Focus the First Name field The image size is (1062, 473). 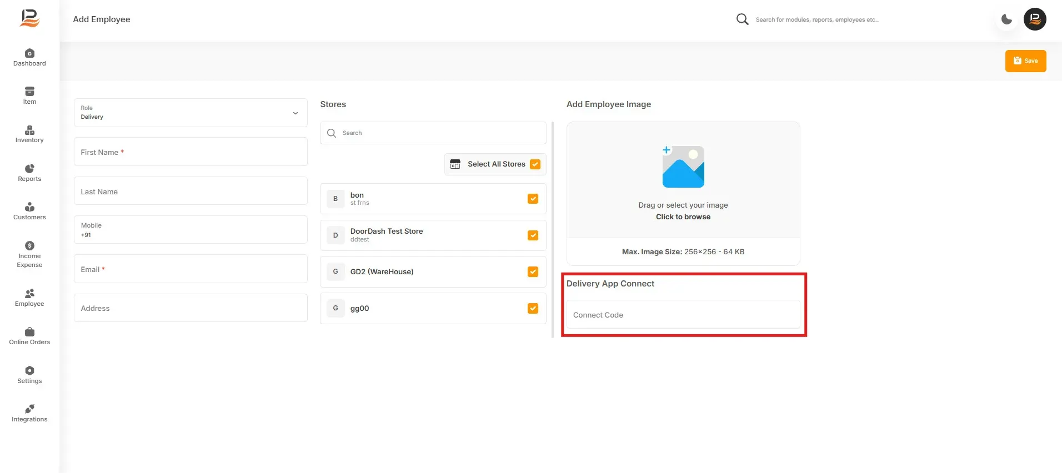click(x=191, y=152)
